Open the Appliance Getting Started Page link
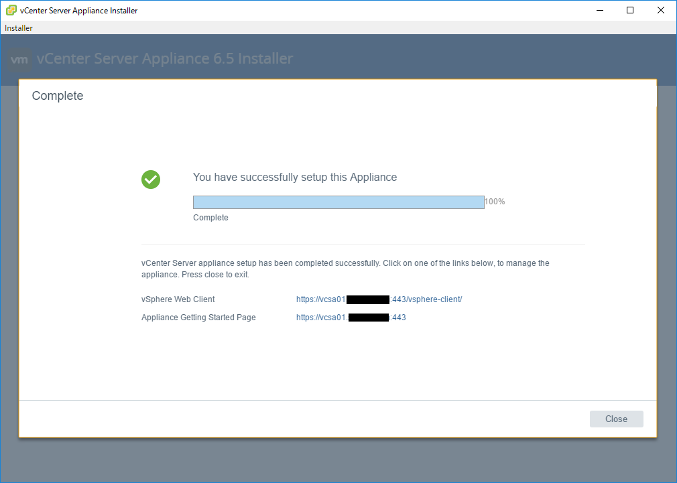 coord(351,318)
